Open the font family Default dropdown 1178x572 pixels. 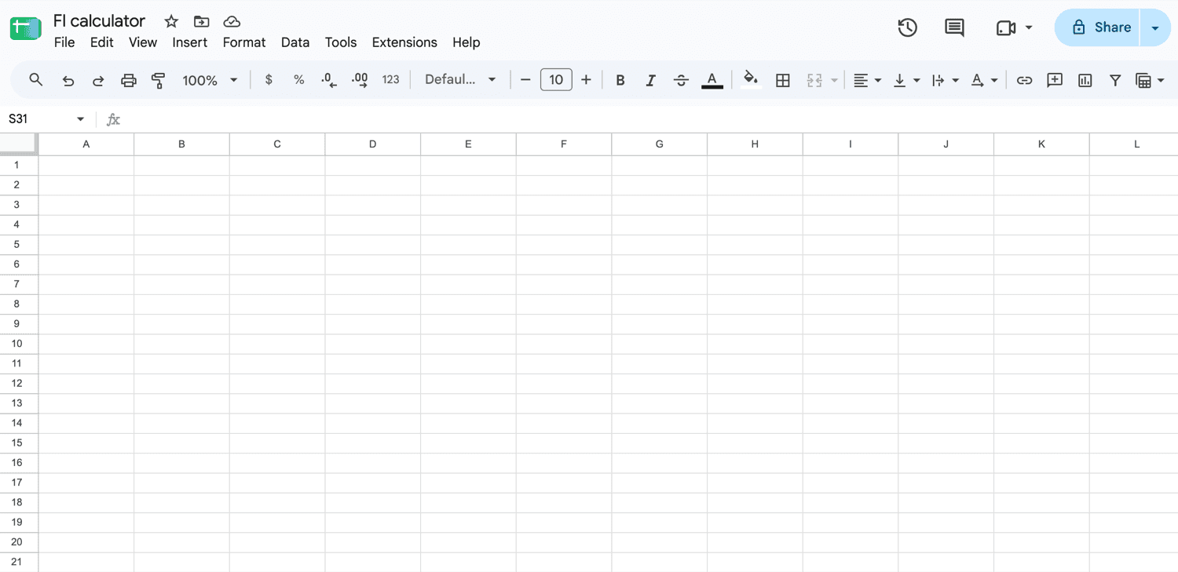(x=460, y=79)
